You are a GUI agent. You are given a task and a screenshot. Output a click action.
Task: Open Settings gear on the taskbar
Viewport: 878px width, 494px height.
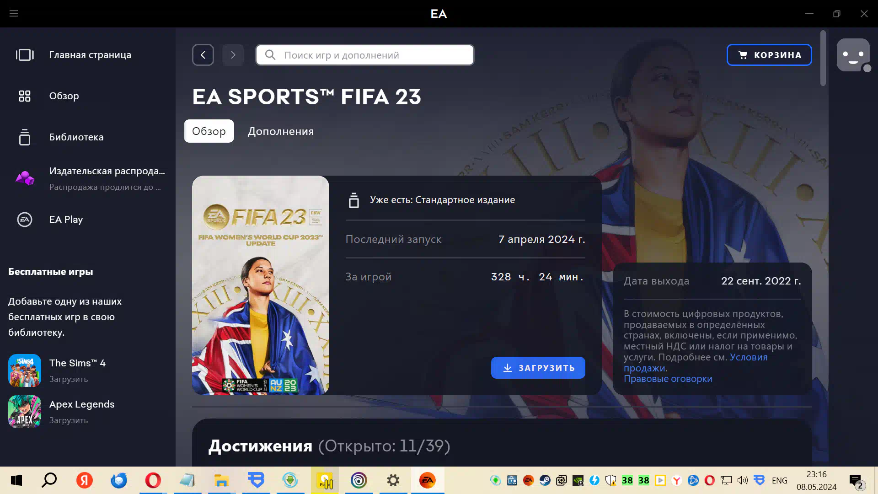tap(393, 480)
